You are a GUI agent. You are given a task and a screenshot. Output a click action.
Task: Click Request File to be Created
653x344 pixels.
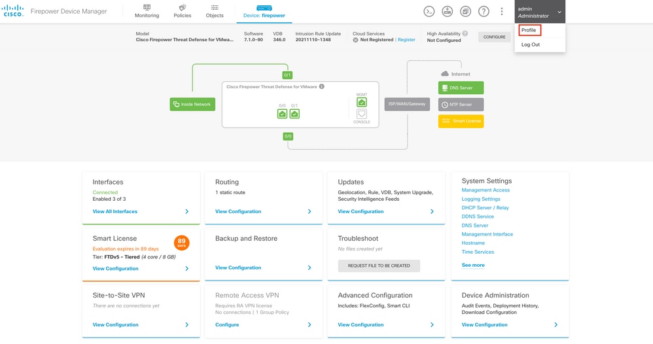(379, 266)
